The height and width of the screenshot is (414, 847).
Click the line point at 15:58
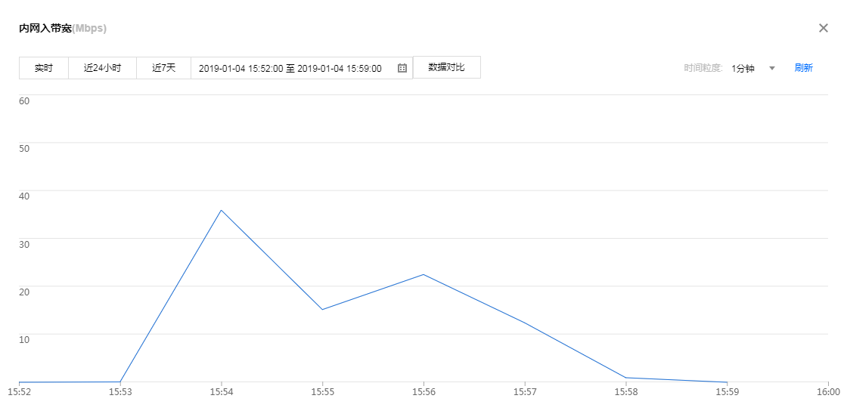pyautogui.click(x=626, y=378)
